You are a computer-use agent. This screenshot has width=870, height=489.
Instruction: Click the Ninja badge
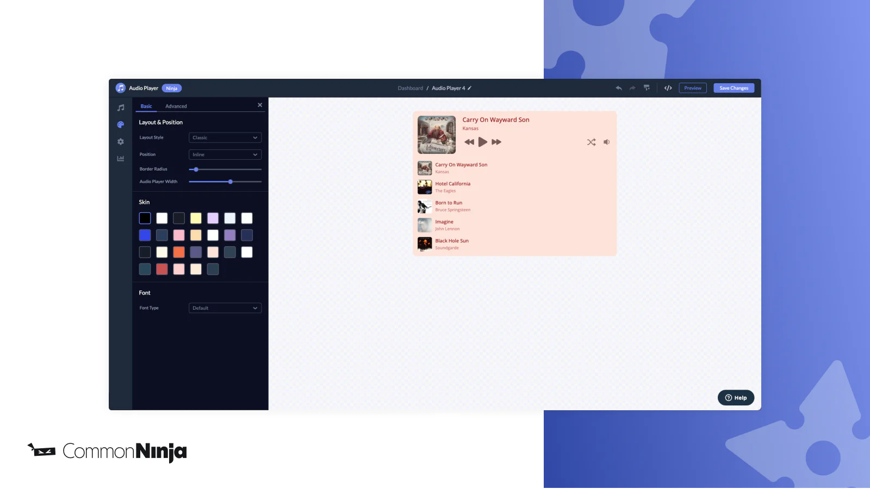pos(172,88)
